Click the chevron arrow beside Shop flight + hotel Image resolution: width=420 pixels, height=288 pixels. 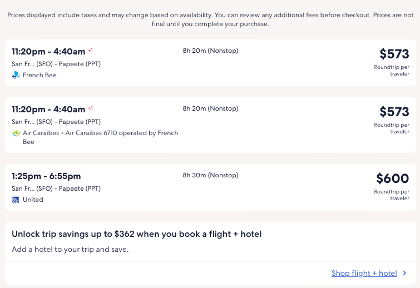coord(404,273)
